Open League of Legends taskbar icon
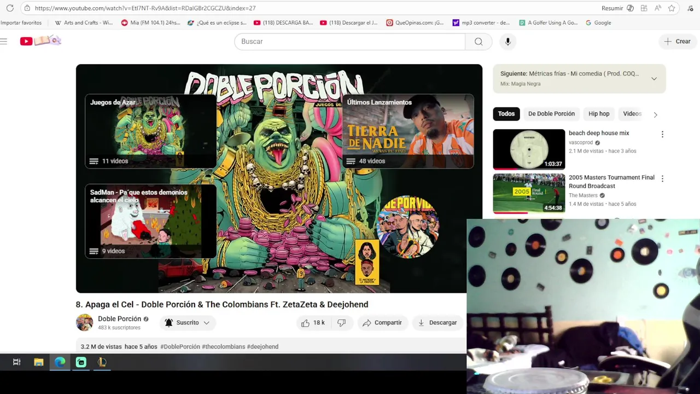This screenshot has width=700, height=394. pyautogui.click(x=102, y=362)
